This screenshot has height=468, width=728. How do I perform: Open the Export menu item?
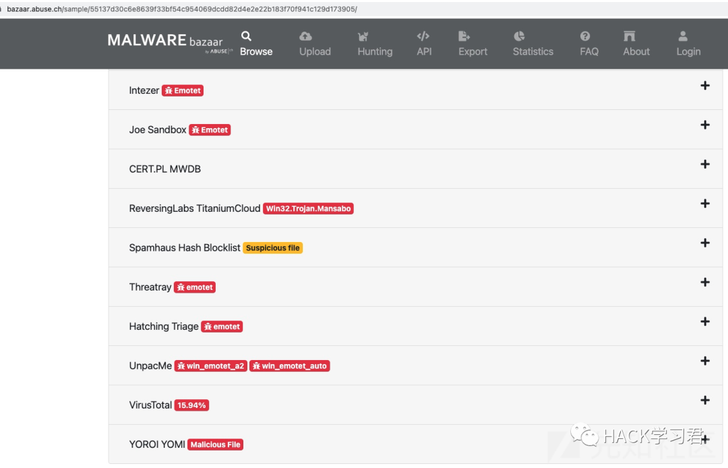(473, 51)
